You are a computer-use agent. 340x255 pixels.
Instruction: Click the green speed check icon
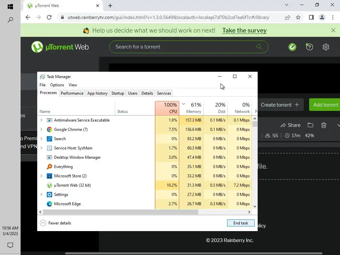292,47
